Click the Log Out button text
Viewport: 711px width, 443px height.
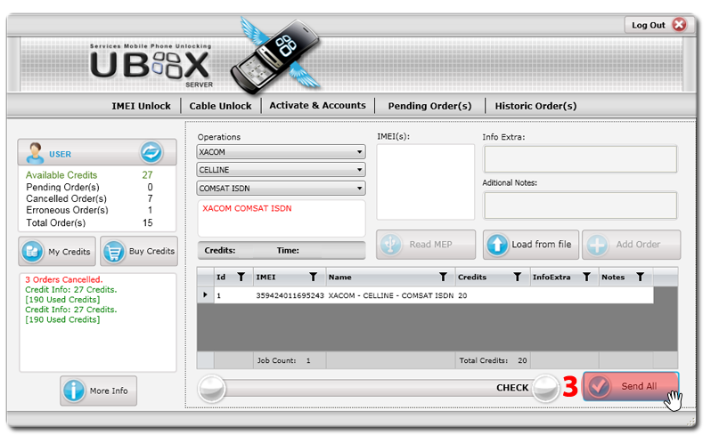[x=649, y=25]
